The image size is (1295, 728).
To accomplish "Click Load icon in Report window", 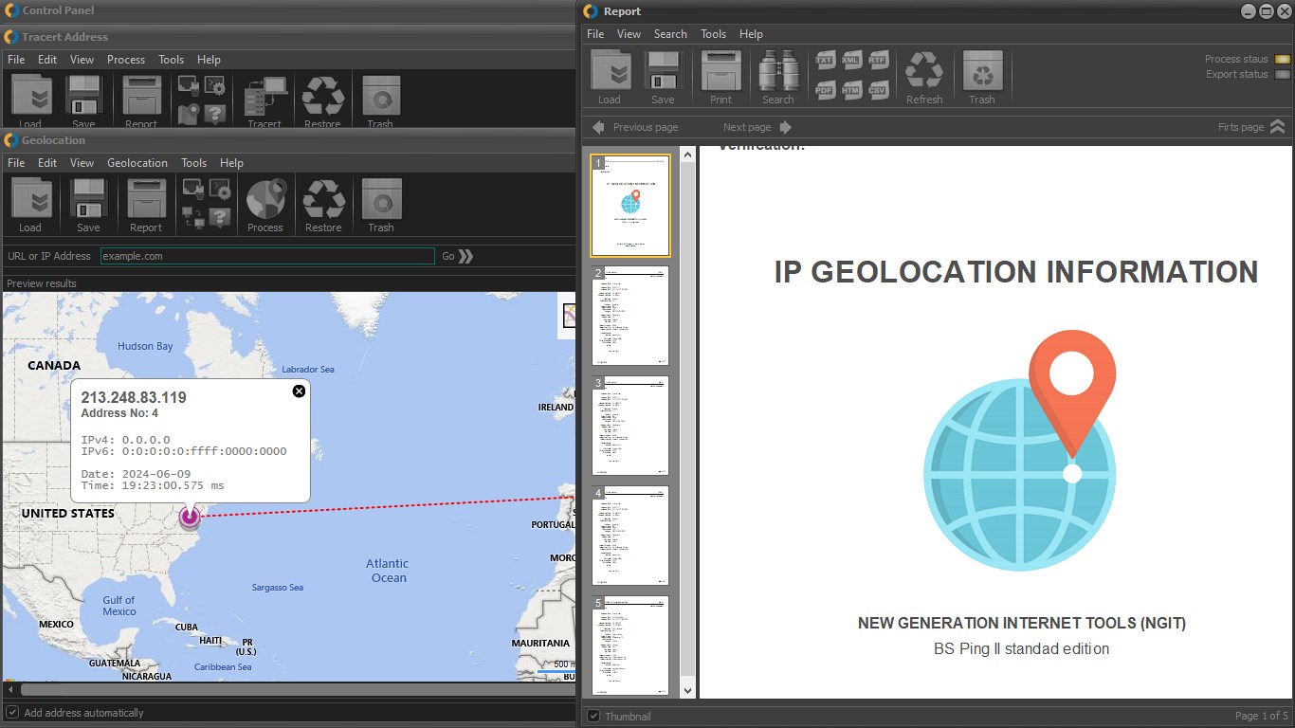I will (x=610, y=70).
